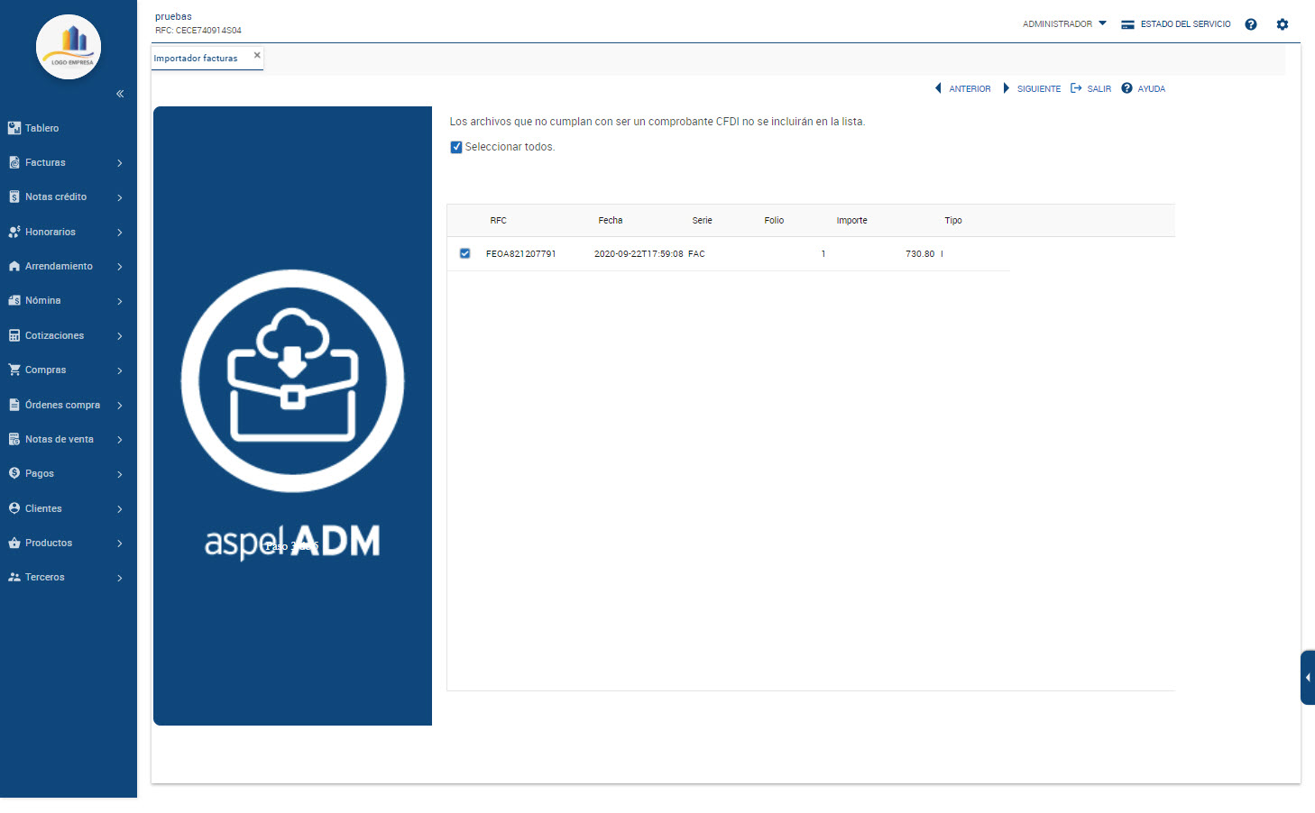
Task: Collapse the sidebar with double-chevron icon
Action: tap(120, 94)
